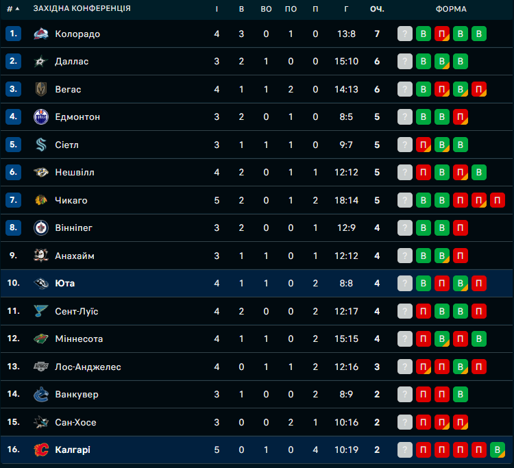
Task: Sort table by І games column header
Action: pos(217,9)
